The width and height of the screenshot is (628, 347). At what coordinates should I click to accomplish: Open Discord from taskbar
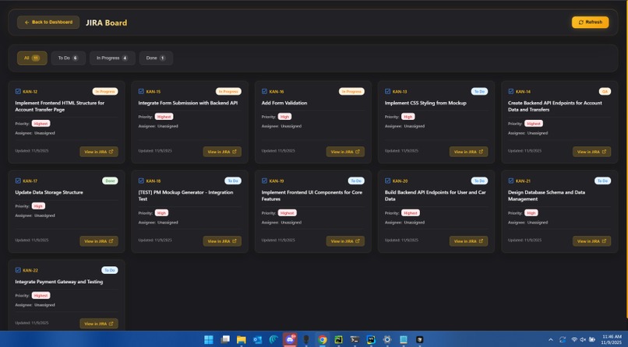click(290, 340)
